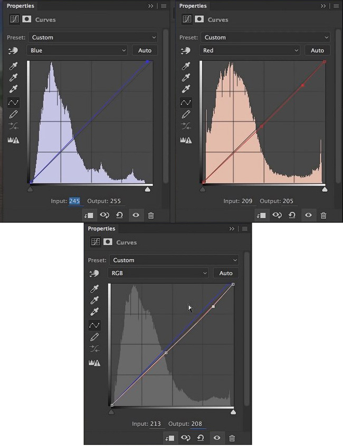Collapse Red panel with double-chevron
This screenshot has width=343, height=446.
click(x=323, y=6)
